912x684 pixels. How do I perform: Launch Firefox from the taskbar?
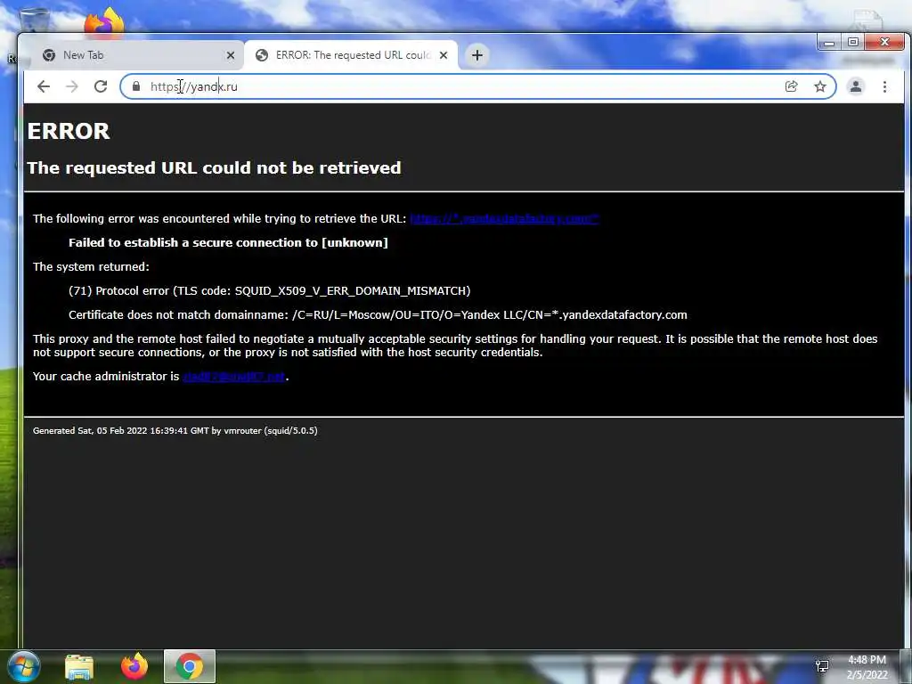(x=134, y=666)
